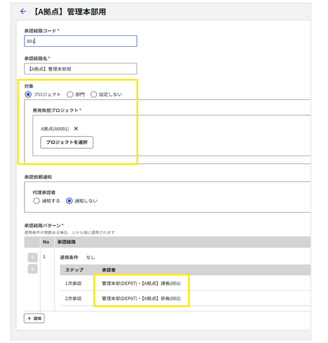Image resolution: width=328 pixels, height=343 pixels.
Task: Select the プロジェクト radio button
Action: (x=28, y=94)
